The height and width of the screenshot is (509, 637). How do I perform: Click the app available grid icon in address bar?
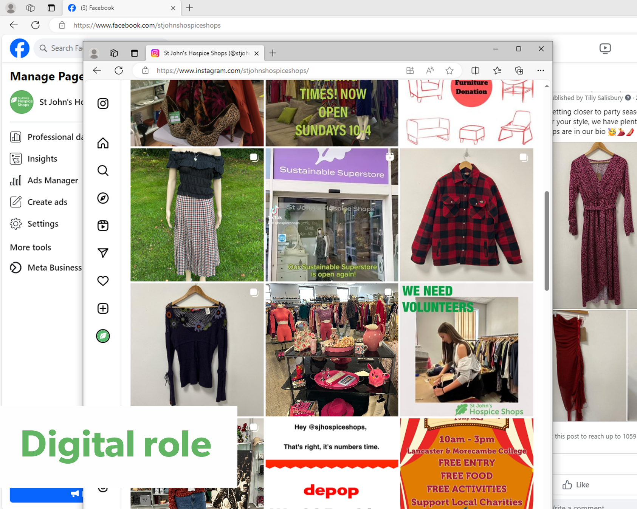410,70
